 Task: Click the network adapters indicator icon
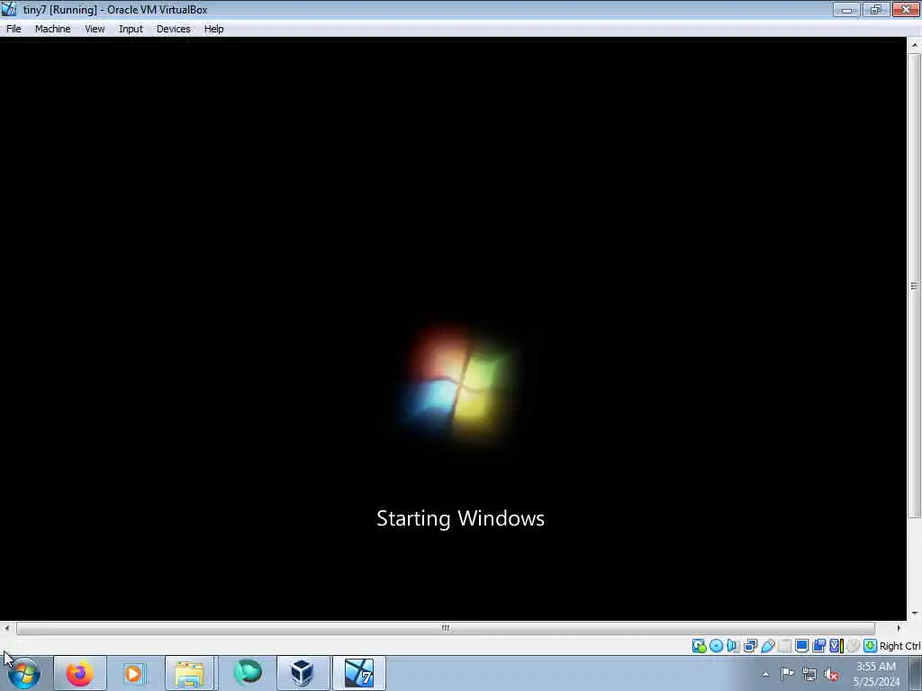[750, 646]
